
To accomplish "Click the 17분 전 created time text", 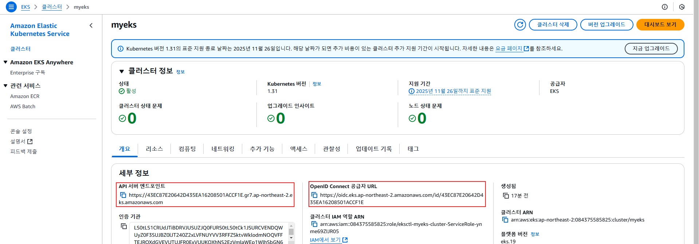I will (x=520, y=196).
